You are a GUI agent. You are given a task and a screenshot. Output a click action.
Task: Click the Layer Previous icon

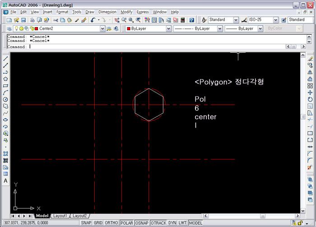[116, 28]
